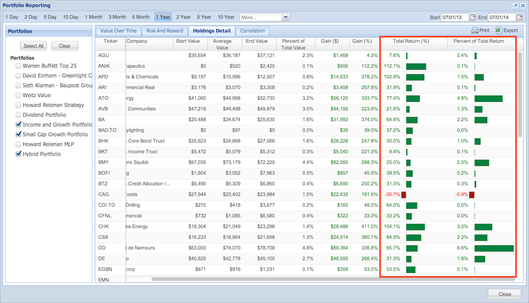Screen dimensions: 529x303
Task: Click the horizontal scrollbar of the holdings table
Action: [332, 279]
